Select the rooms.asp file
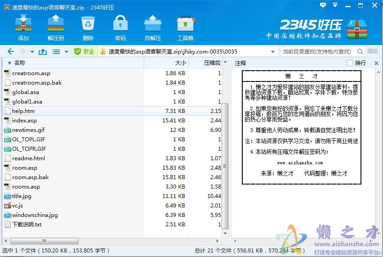Viewport: 383px width, 257px height. coord(26,187)
